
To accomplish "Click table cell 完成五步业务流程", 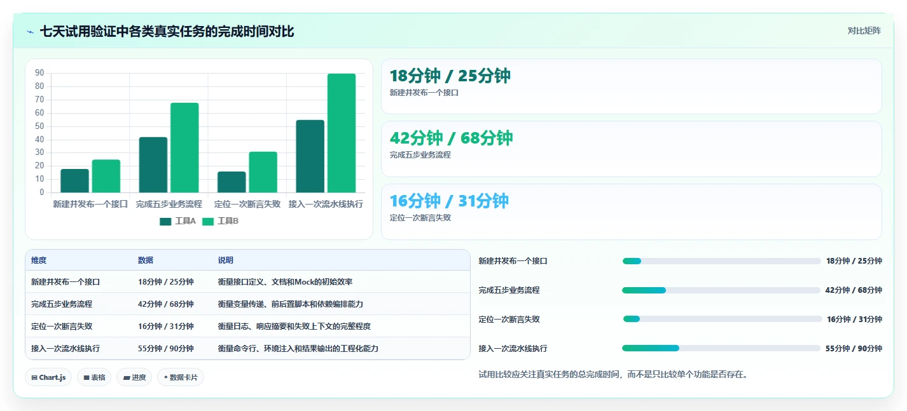I will pos(62,304).
